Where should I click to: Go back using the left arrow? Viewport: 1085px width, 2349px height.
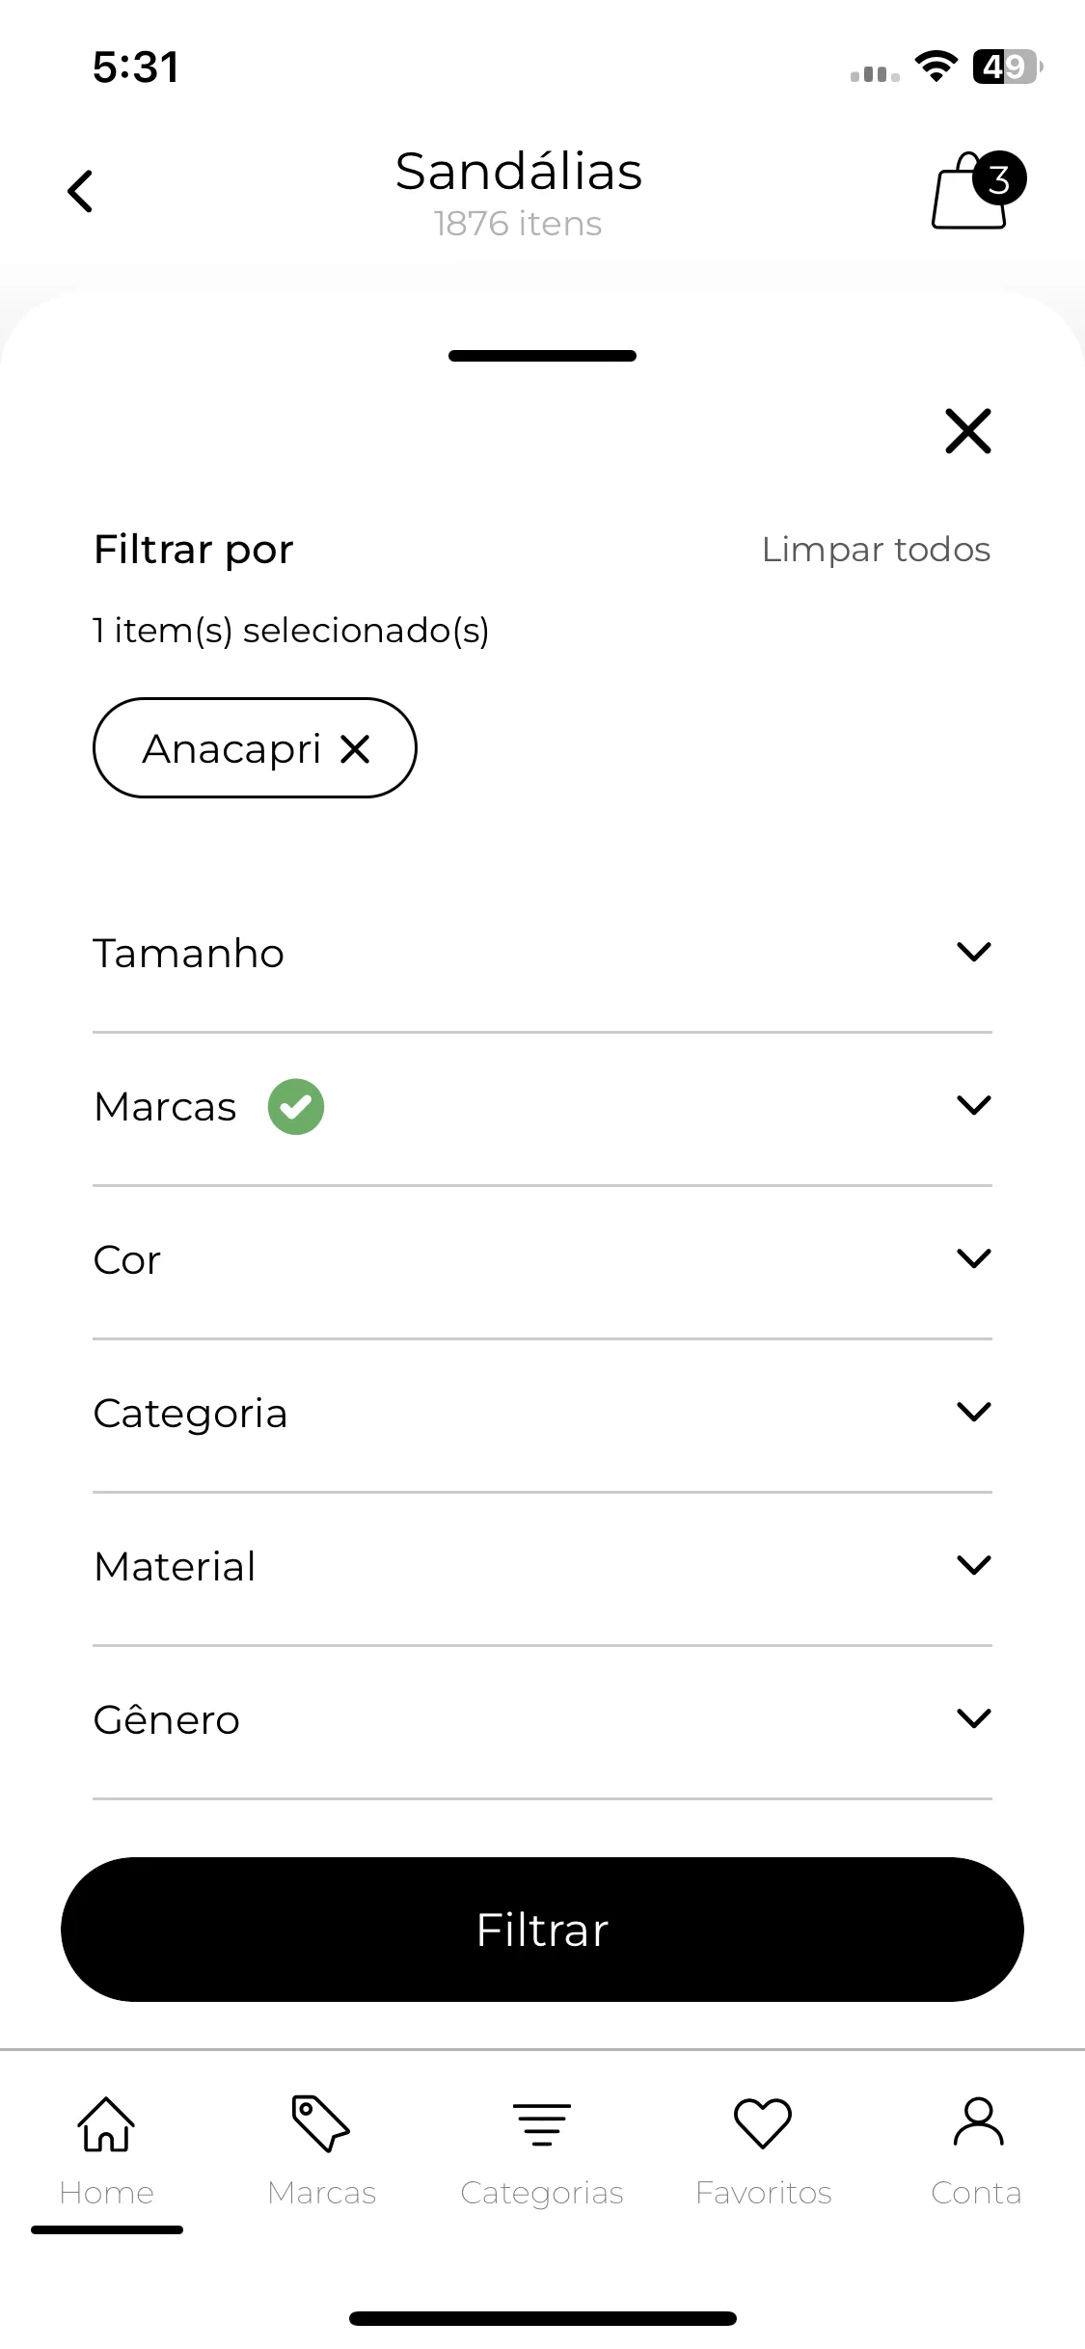(80, 191)
